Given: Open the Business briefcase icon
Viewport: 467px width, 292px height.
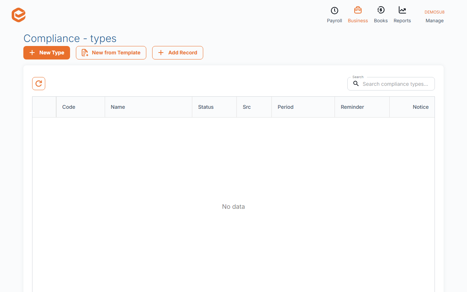Looking at the screenshot, I should coord(358,10).
